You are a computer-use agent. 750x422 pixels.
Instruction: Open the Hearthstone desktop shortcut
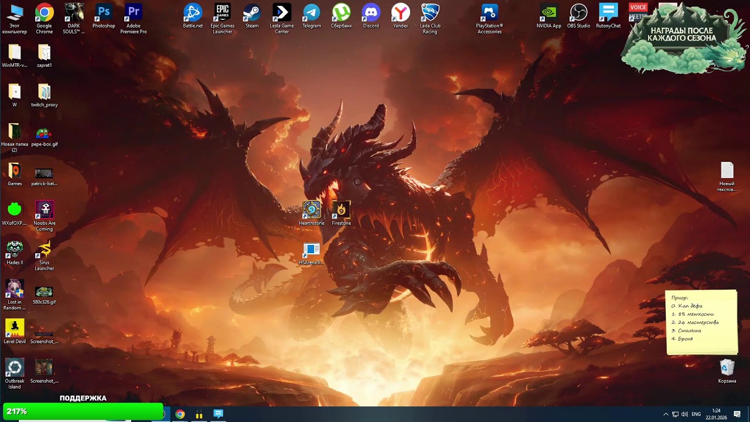pyautogui.click(x=311, y=213)
